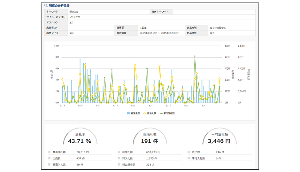Click the 落札率 43.71 % gauge
The image size is (300, 172).
(80, 138)
